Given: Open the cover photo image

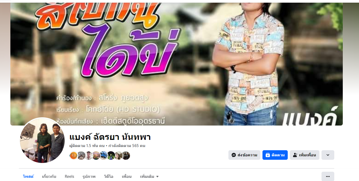Looking at the screenshot, I should 177,64.
